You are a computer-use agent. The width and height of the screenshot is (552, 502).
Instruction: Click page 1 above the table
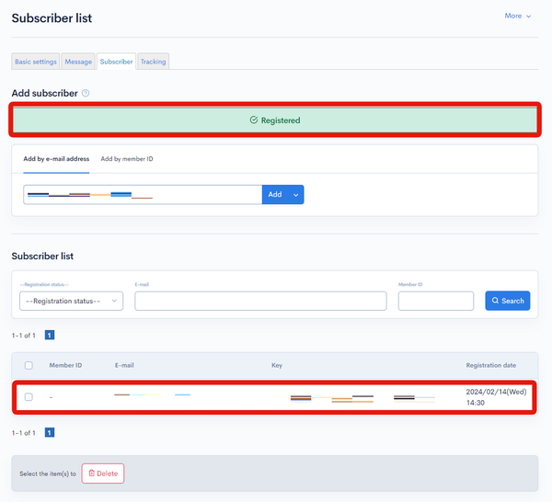pos(50,336)
